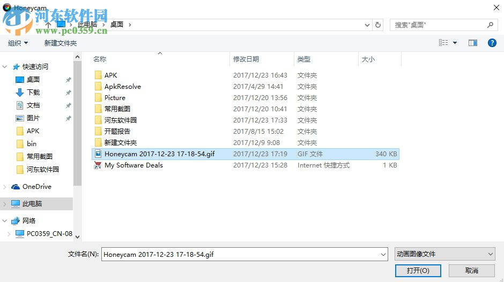
Task: Click the 河东软件园 folder icon in file list
Action: click(x=98, y=120)
